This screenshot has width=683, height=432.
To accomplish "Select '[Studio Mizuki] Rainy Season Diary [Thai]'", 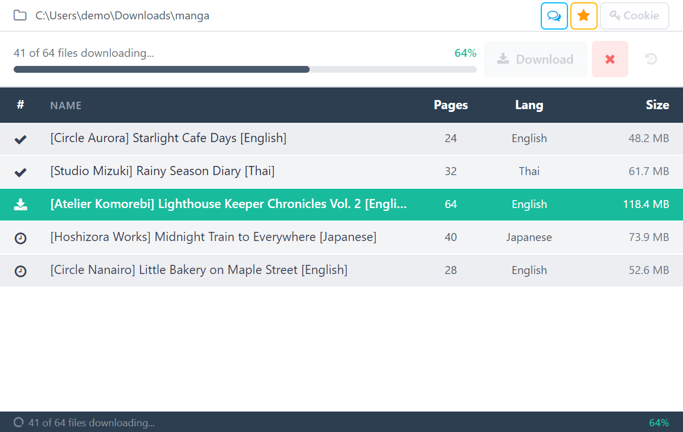I will [x=163, y=171].
